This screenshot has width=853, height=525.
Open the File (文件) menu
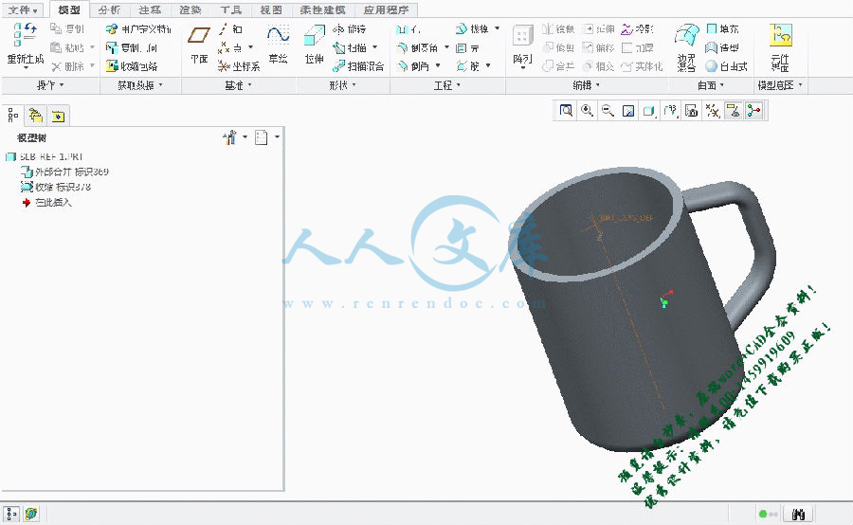point(23,10)
